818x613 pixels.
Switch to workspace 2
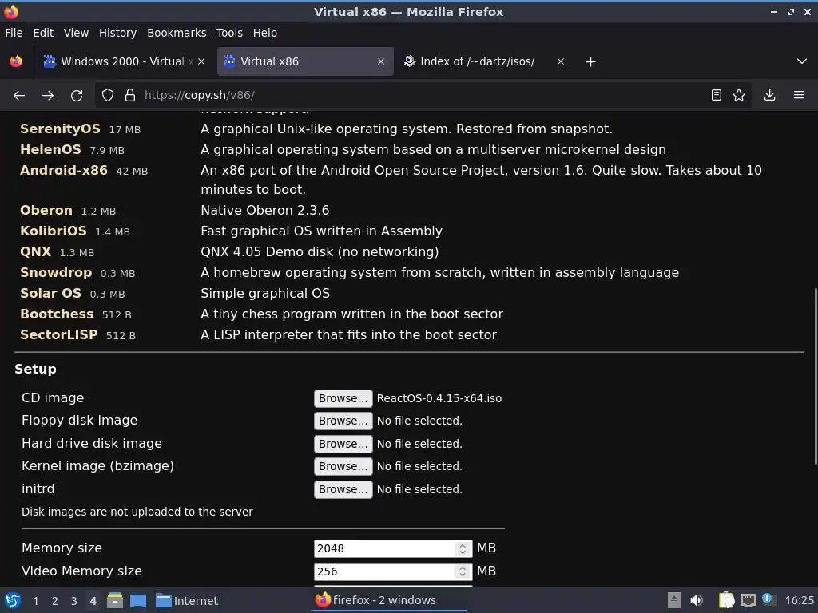click(55, 601)
